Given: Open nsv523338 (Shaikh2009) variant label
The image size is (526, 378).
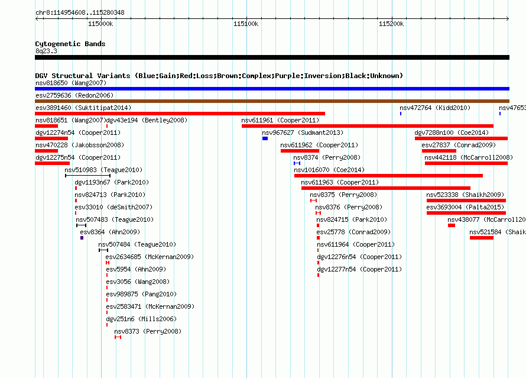Looking at the screenshot, I should [465, 195].
